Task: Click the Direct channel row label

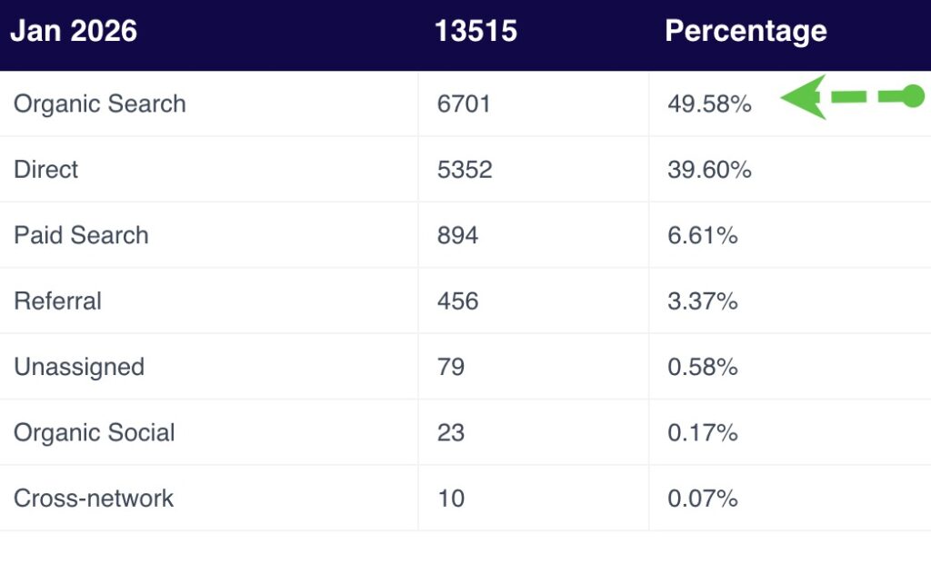Action: click(x=46, y=170)
